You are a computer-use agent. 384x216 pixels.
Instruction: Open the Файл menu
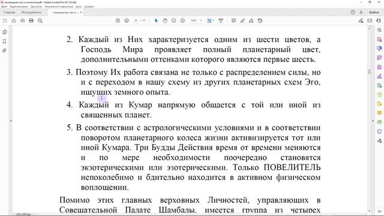point(4,7)
